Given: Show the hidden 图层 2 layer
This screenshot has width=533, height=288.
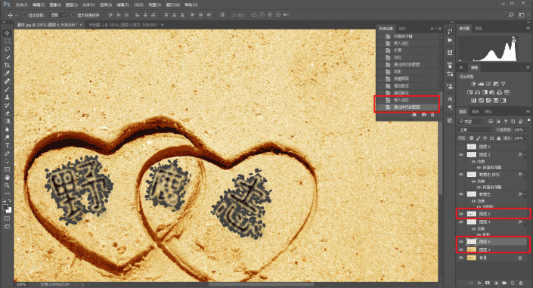Looking at the screenshot, I should (x=461, y=147).
